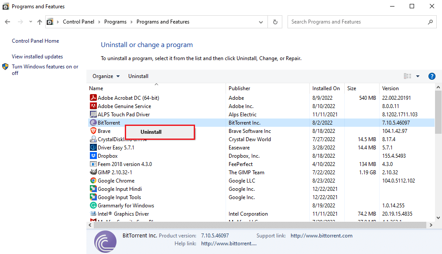Choose Uninstall from the context menu
The height and width of the screenshot is (254, 442).
tap(160, 132)
